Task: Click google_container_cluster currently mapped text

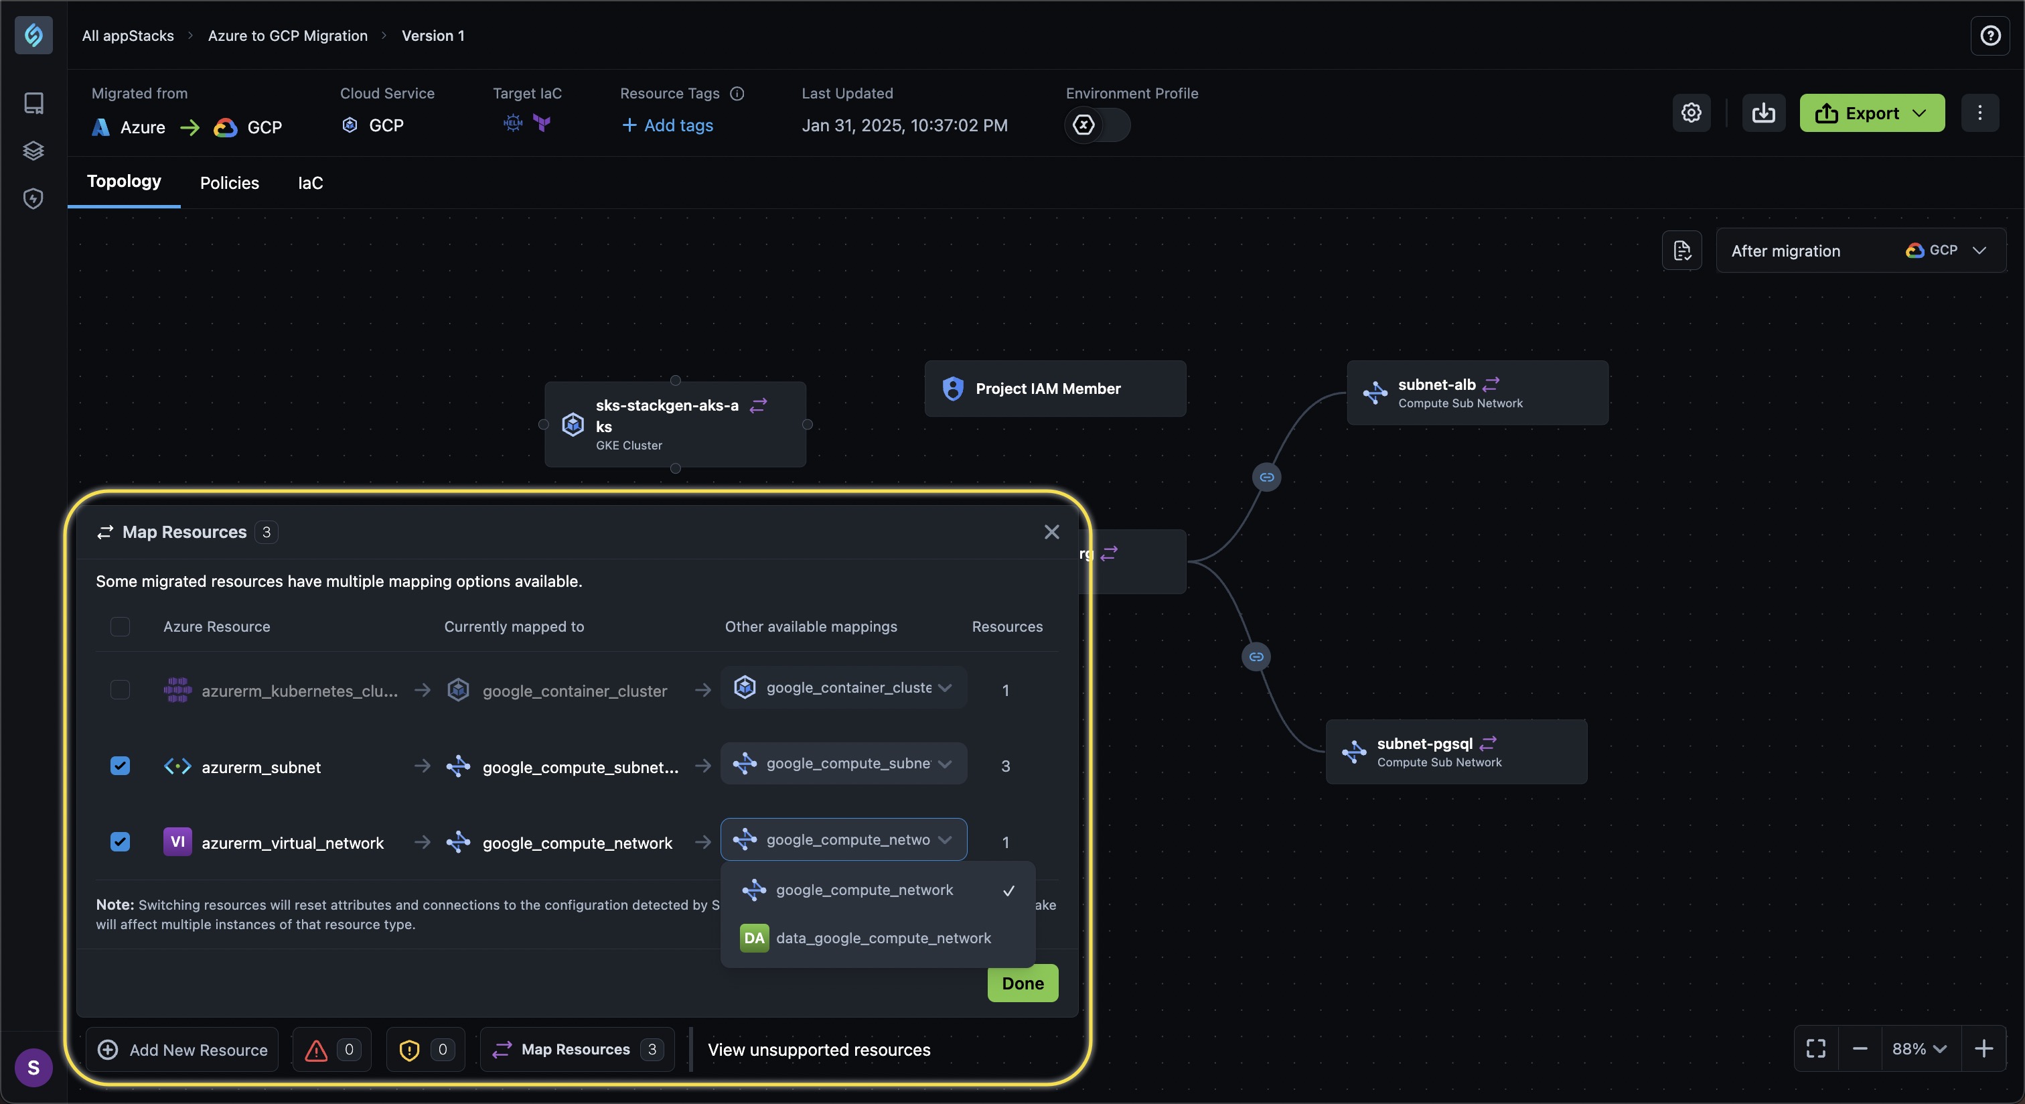Action: click(575, 691)
